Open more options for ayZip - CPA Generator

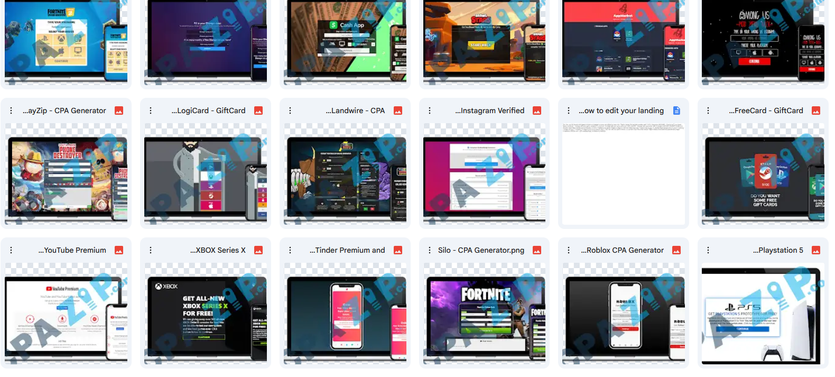pos(11,111)
